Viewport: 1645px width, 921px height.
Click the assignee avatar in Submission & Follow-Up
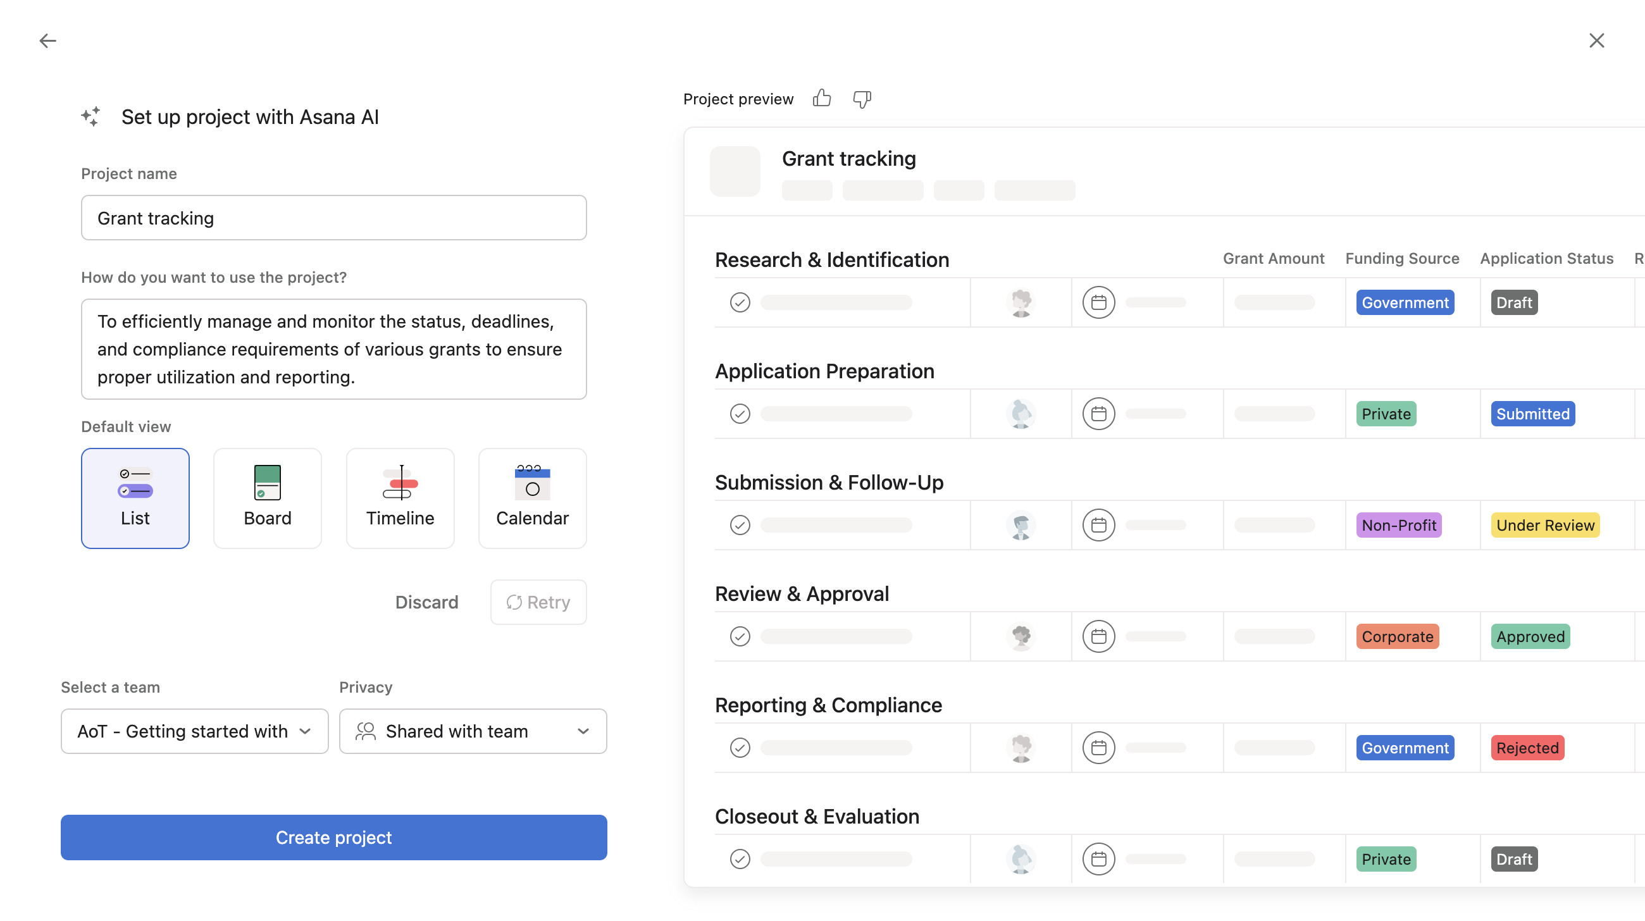pyautogui.click(x=1021, y=524)
